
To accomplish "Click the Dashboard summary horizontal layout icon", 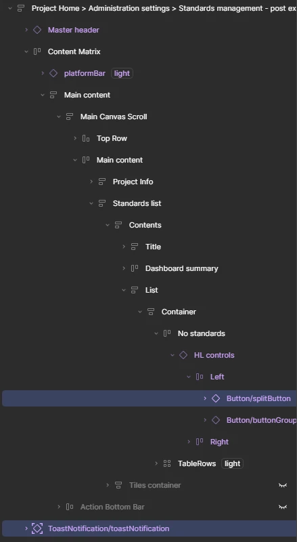I will (x=135, y=268).
